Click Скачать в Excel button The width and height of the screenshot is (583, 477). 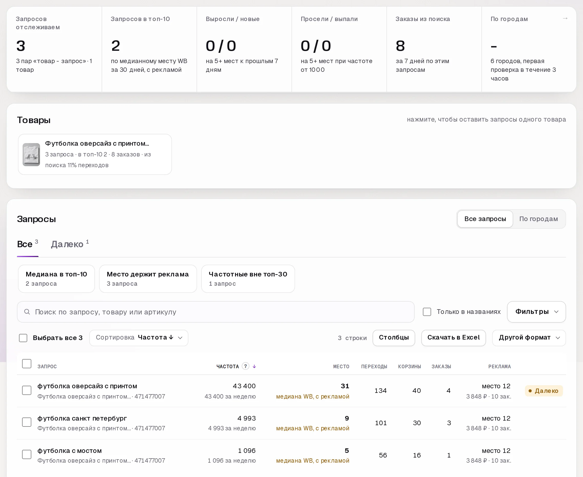(x=453, y=338)
